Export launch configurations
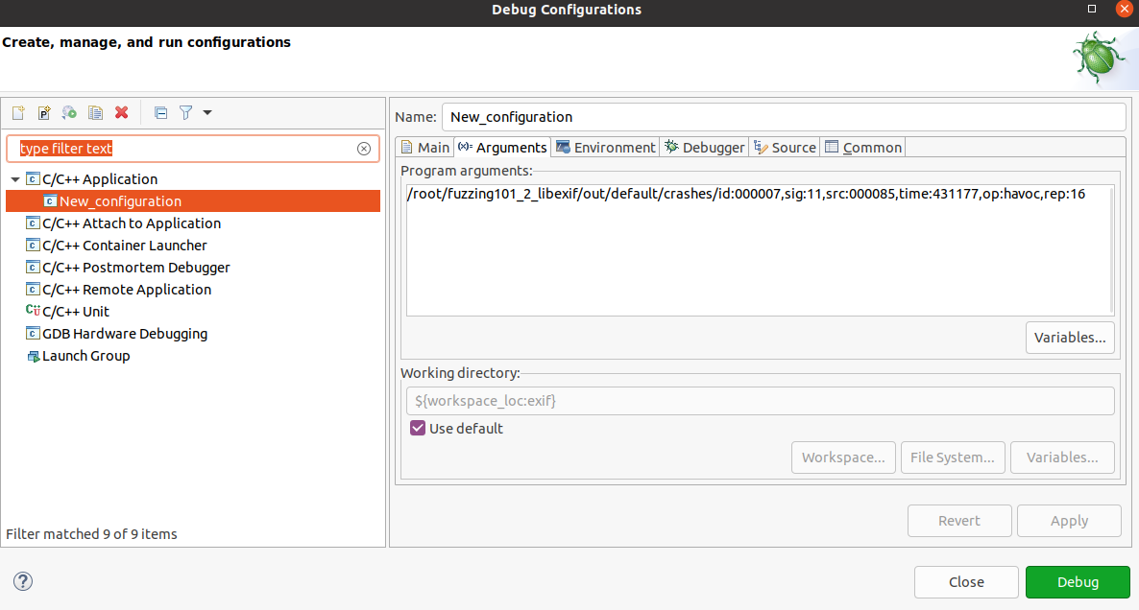This screenshot has width=1139, height=610. pyautogui.click(x=68, y=112)
